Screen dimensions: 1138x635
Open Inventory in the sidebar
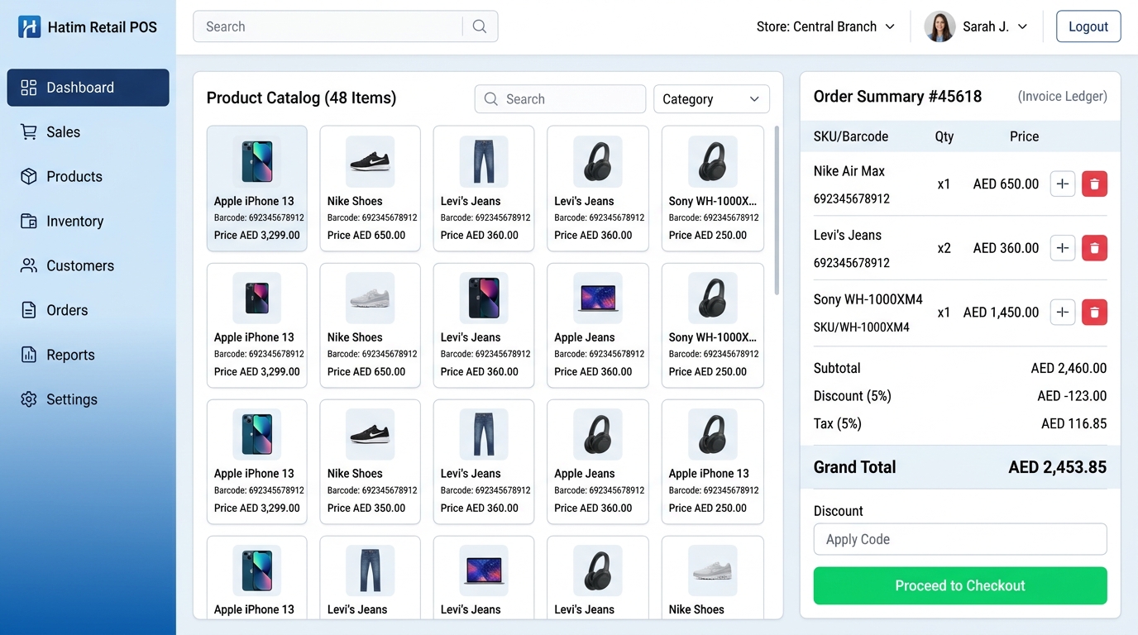point(88,222)
